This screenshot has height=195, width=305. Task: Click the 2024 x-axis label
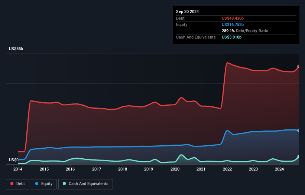279,169
